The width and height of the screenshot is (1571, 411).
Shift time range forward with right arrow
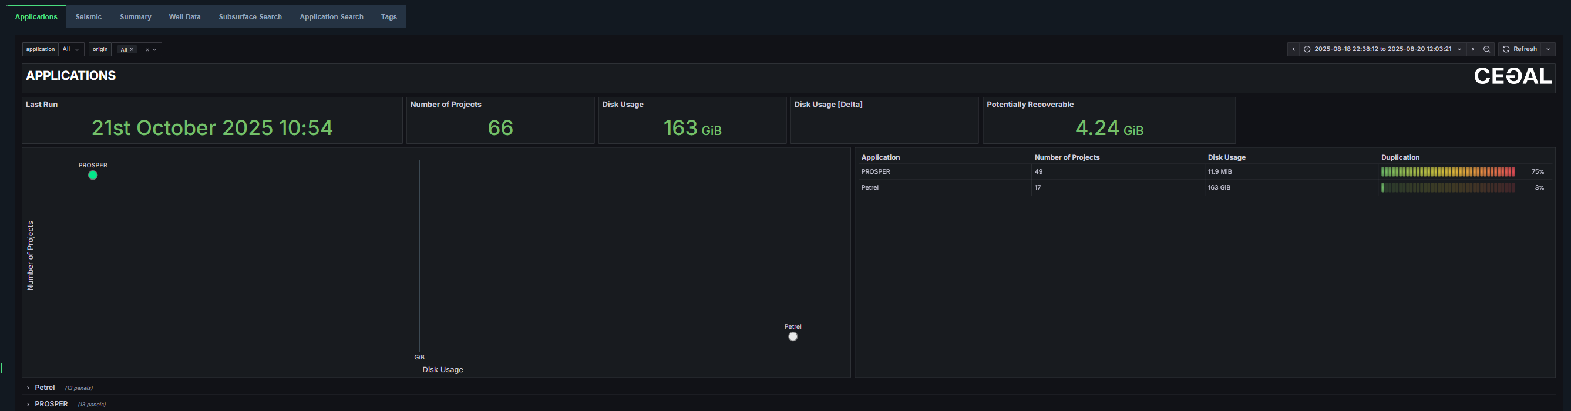[1473, 49]
